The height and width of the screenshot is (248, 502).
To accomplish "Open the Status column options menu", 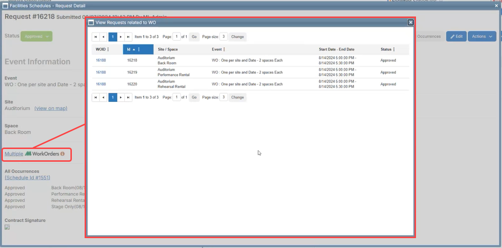I will pos(394,50).
